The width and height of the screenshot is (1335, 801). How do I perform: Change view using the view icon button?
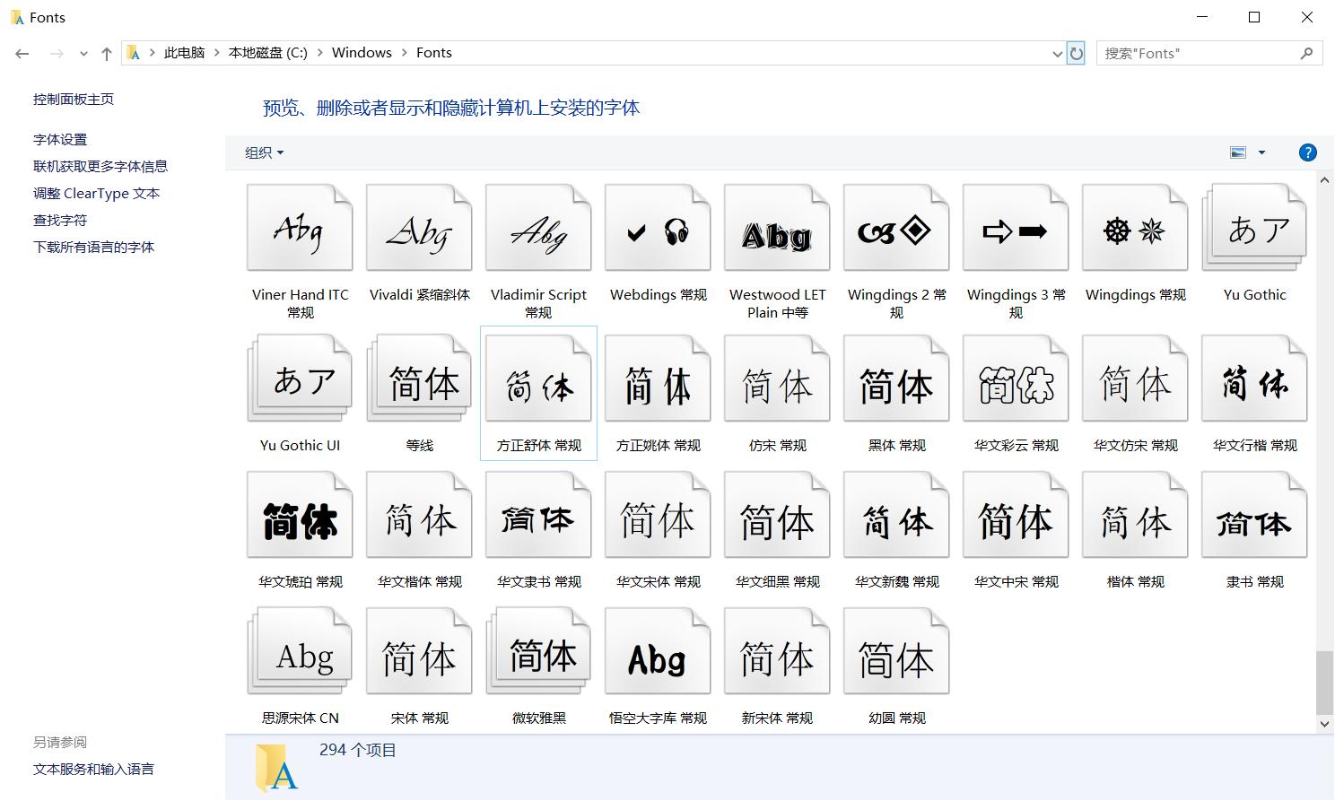pos(1238,152)
